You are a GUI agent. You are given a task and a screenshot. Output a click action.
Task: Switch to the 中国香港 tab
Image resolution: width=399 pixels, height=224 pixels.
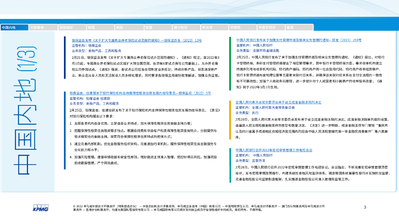point(43,28)
